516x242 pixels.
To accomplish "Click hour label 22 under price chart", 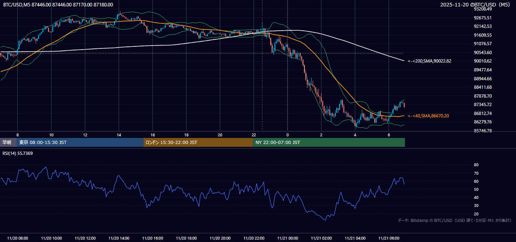I will (254, 135).
